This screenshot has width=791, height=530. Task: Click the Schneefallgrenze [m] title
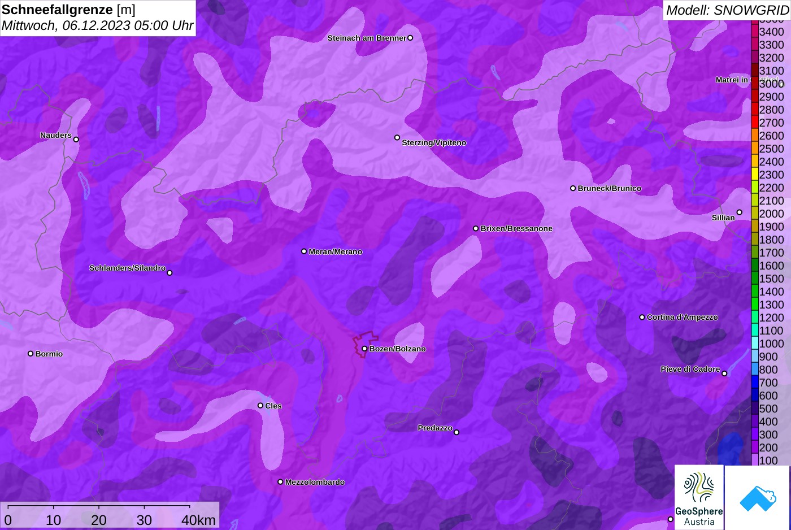[x=68, y=10]
